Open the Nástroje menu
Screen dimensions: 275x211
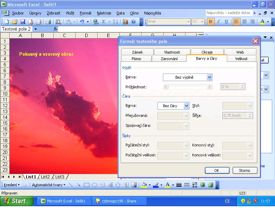click(x=104, y=13)
